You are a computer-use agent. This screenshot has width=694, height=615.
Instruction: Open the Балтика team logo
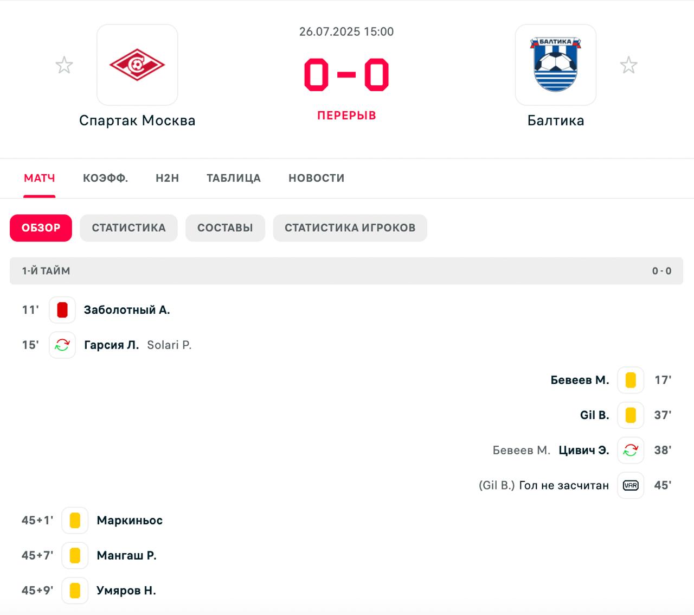(556, 65)
